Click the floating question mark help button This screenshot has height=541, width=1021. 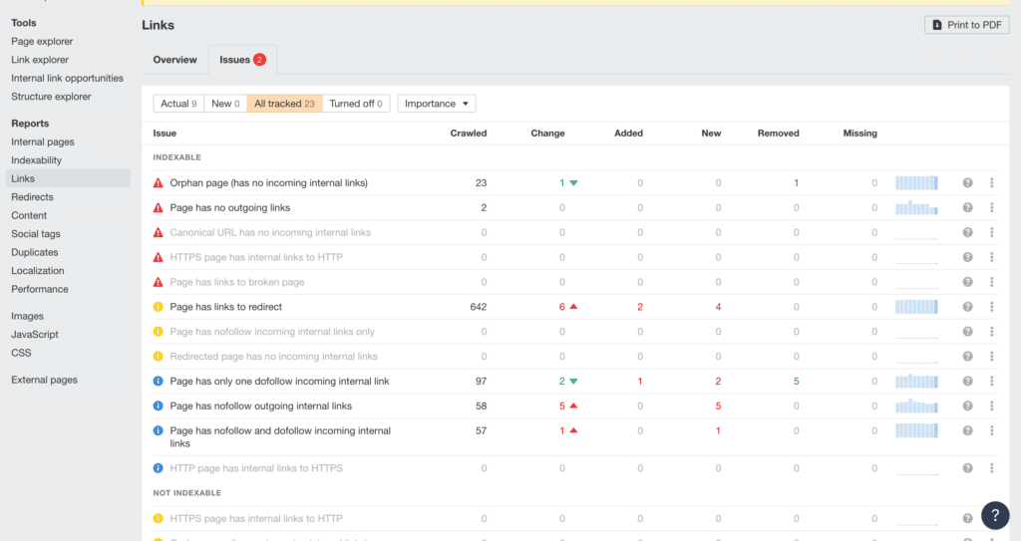pyautogui.click(x=995, y=516)
